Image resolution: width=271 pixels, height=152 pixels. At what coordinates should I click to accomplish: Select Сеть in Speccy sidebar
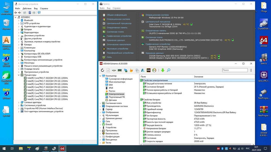pyautogui.click(x=109, y=57)
